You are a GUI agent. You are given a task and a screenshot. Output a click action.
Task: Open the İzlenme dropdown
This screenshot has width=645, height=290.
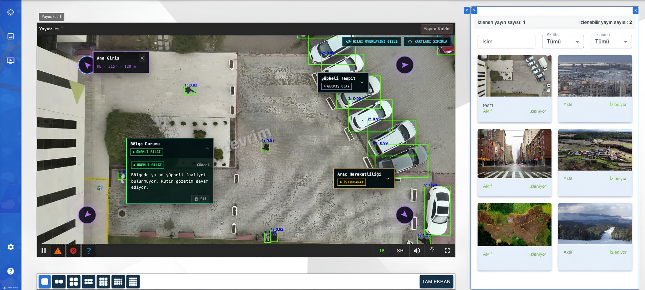611,42
